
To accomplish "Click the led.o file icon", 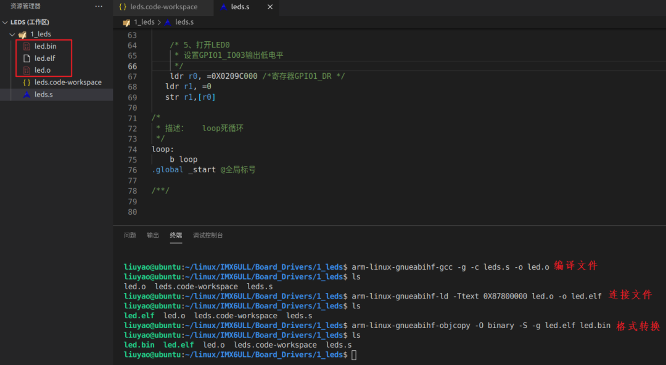I will point(27,70).
